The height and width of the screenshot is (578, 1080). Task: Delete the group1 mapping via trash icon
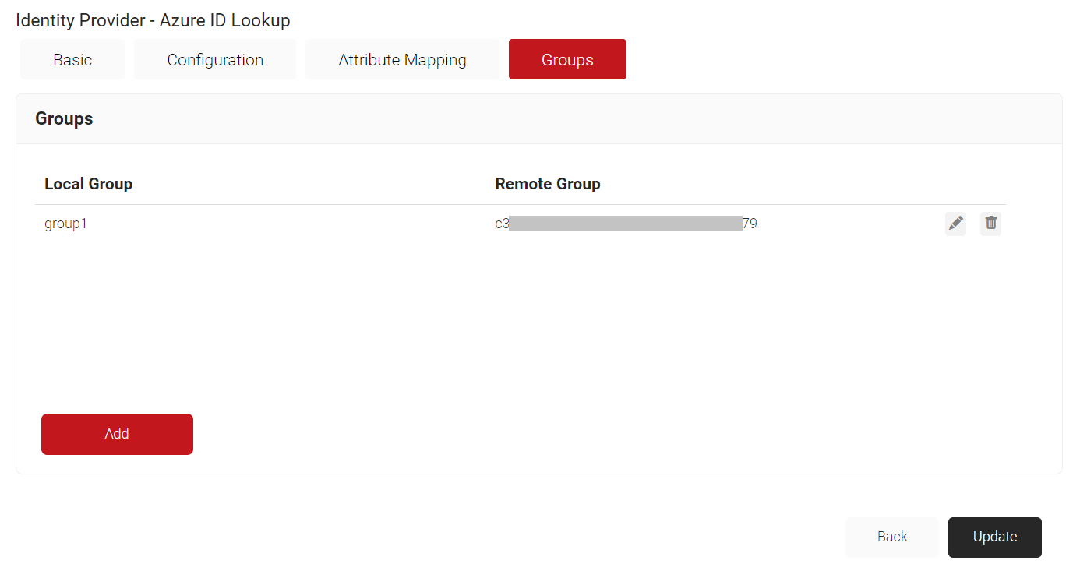pos(990,224)
